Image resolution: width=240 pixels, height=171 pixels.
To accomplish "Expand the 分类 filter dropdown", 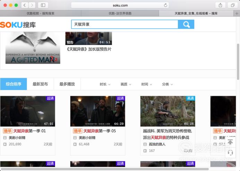I will (167, 84).
